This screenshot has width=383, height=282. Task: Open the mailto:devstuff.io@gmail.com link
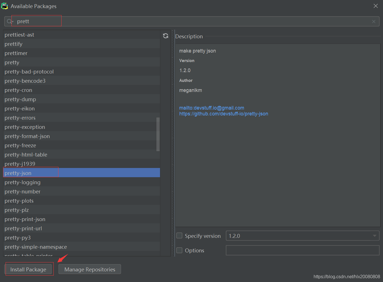point(212,108)
